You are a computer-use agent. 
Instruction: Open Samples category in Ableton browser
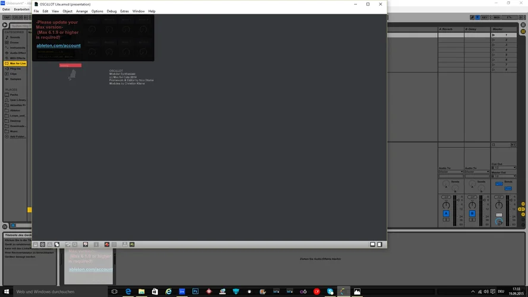click(x=15, y=79)
